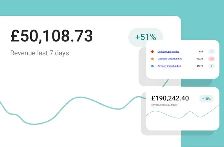
Task: Click the Revenue last 7 days label
Action: coord(40,53)
